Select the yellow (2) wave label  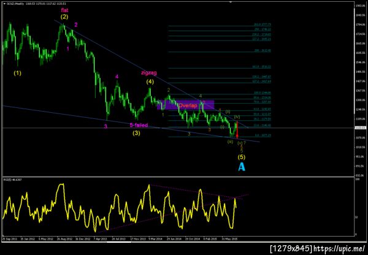[x=64, y=17]
